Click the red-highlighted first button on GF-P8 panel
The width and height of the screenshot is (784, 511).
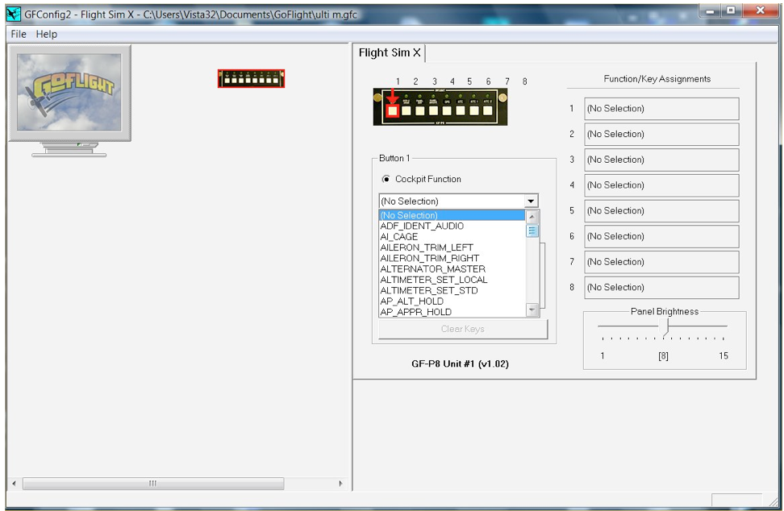click(x=393, y=111)
